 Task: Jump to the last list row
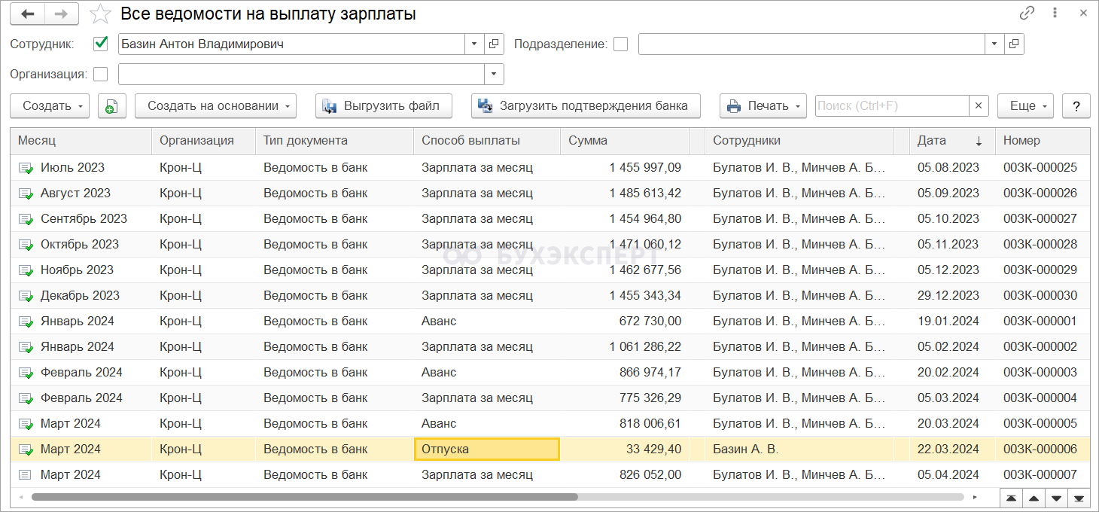click(x=1079, y=498)
